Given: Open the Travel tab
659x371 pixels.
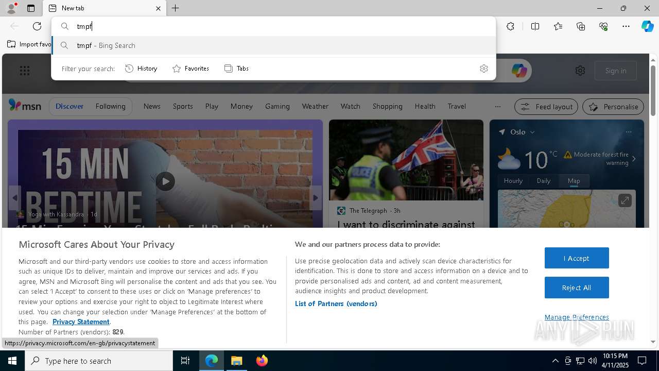Looking at the screenshot, I should coord(457,106).
